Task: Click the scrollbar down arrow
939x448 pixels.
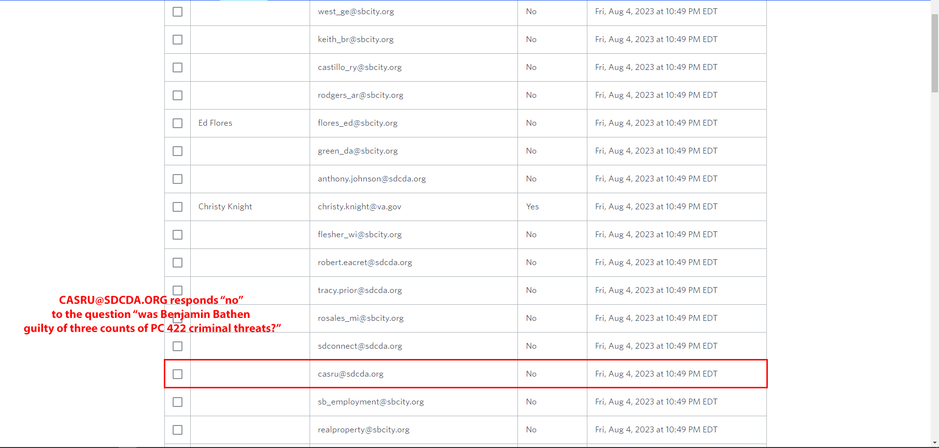Action: click(x=935, y=443)
